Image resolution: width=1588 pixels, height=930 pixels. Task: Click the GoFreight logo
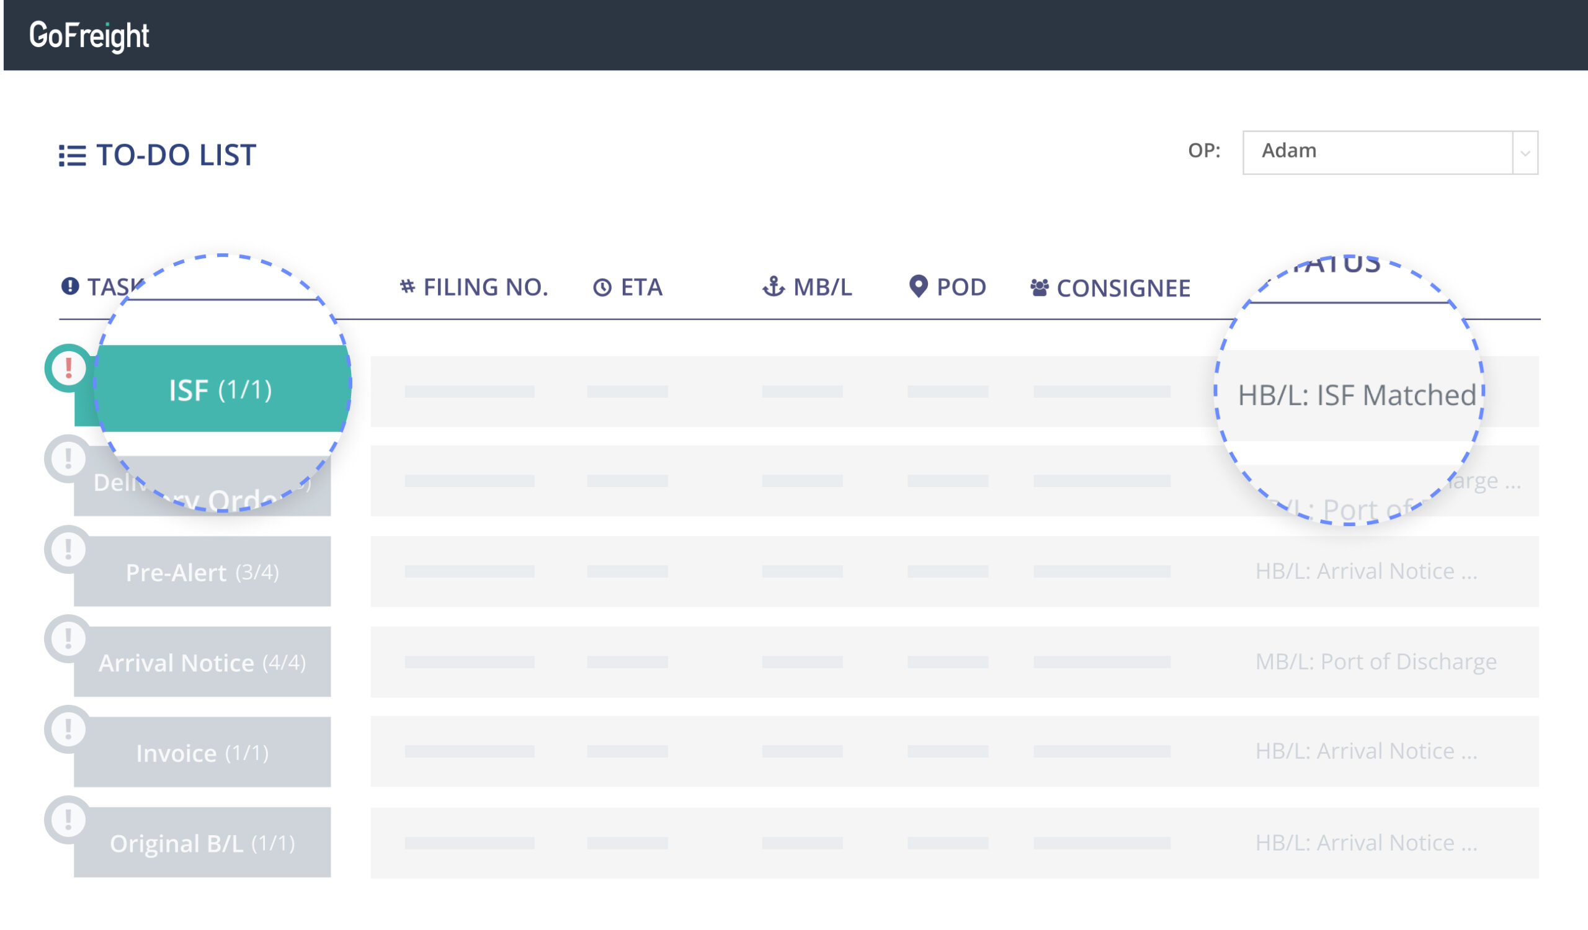click(89, 35)
